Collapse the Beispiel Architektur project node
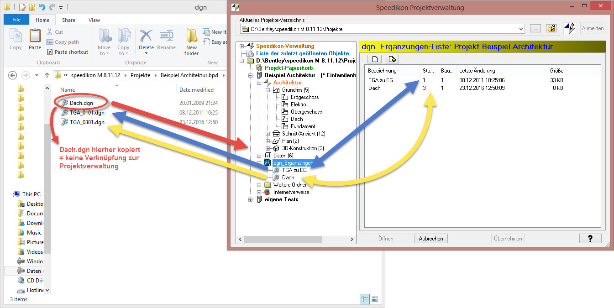The image size is (614, 308). [x=250, y=75]
